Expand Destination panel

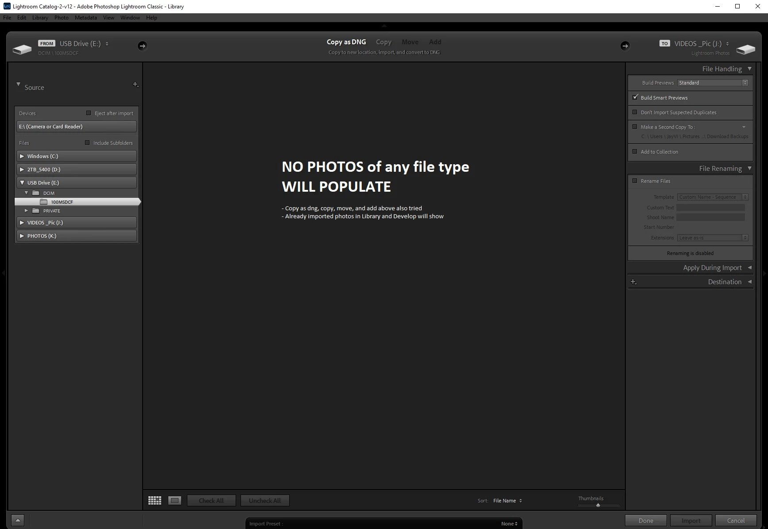[x=749, y=282]
